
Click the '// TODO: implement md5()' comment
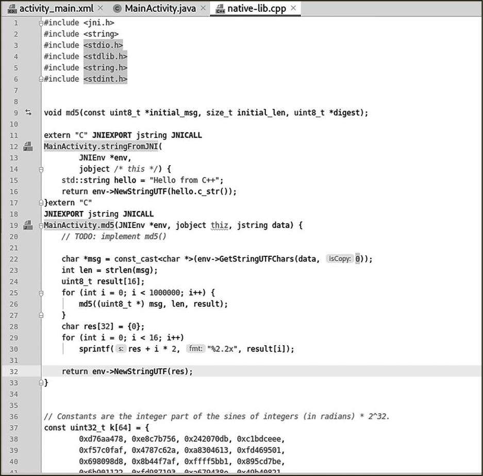[x=114, y=237]
